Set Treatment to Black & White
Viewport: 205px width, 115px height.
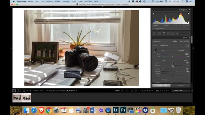click(184, 41)
